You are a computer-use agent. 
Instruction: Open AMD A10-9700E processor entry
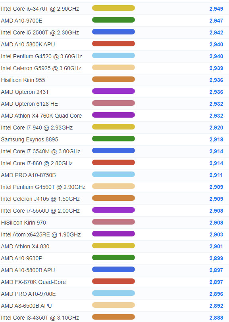[21, 21]
